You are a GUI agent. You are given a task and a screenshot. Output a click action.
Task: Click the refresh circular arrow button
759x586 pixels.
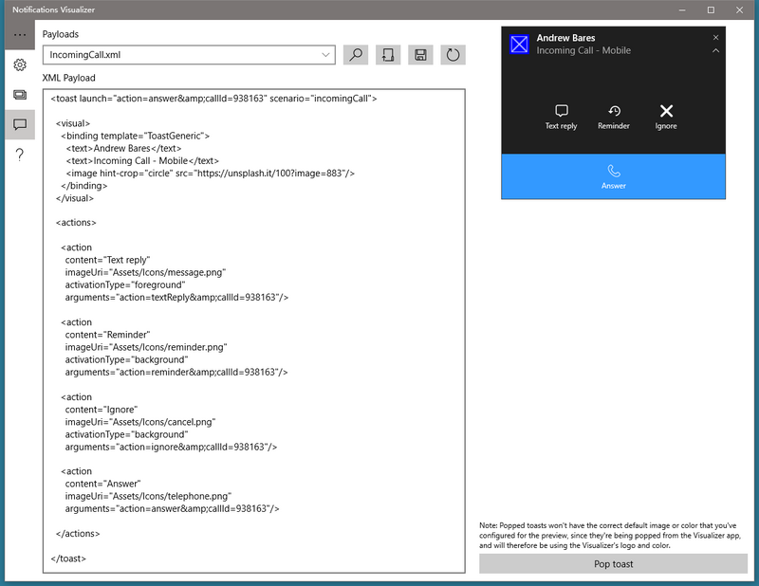pyautogui.click(x=454, y=55)
